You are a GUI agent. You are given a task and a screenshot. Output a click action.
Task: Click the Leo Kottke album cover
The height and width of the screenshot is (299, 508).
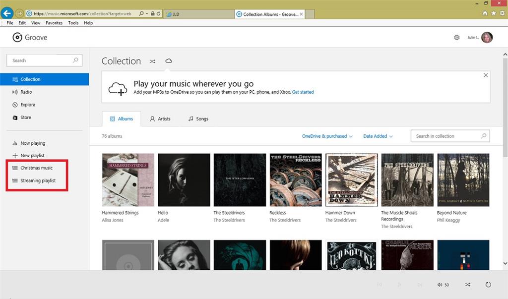352,255
